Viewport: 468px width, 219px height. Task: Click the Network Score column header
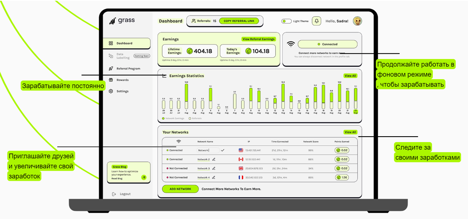tap(311, 141)
